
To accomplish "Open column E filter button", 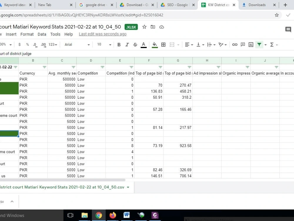I will (131, 67).
